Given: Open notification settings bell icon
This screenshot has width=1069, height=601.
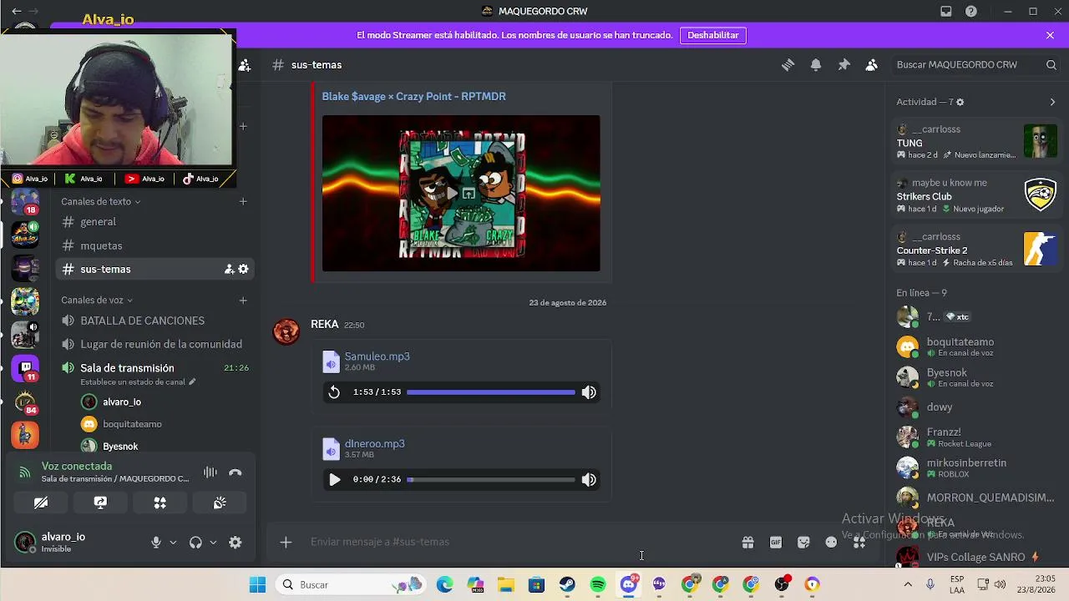Looking at the screenshot, I should click(x=816, y=65).
